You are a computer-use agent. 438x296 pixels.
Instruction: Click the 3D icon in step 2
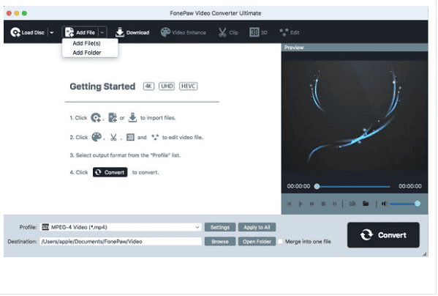[x=130, y=137]
